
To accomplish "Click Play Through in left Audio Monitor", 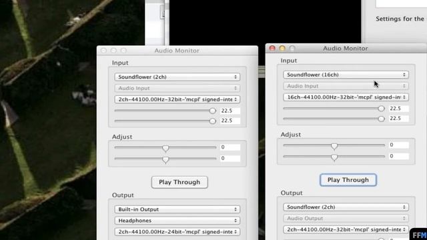I will coord(179,182).
